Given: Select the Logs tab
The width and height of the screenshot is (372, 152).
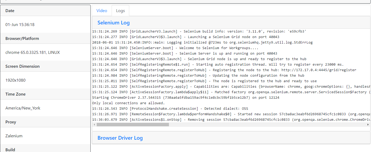Looking at the screenshot, I should coord(120,11).
